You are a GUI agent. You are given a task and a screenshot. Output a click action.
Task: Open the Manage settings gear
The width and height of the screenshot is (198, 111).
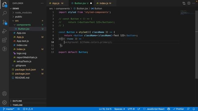(x=4, y=102)
